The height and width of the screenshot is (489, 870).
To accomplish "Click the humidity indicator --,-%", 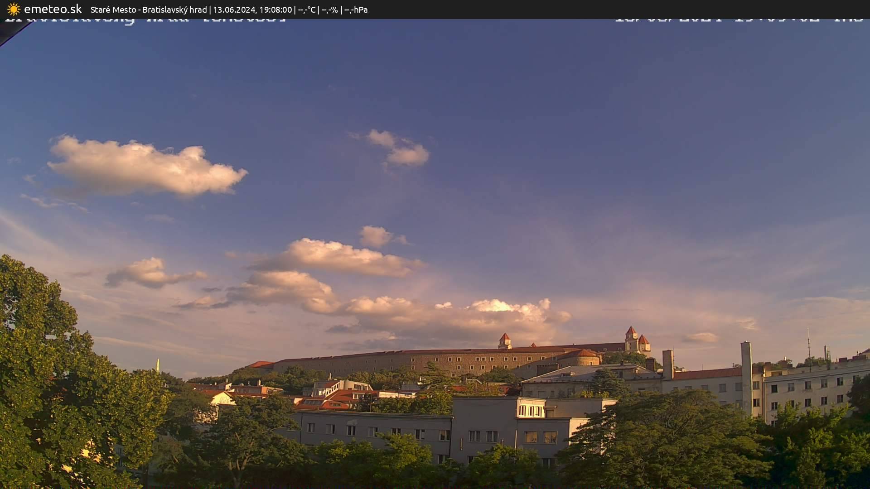I will [x=329, y=9].
